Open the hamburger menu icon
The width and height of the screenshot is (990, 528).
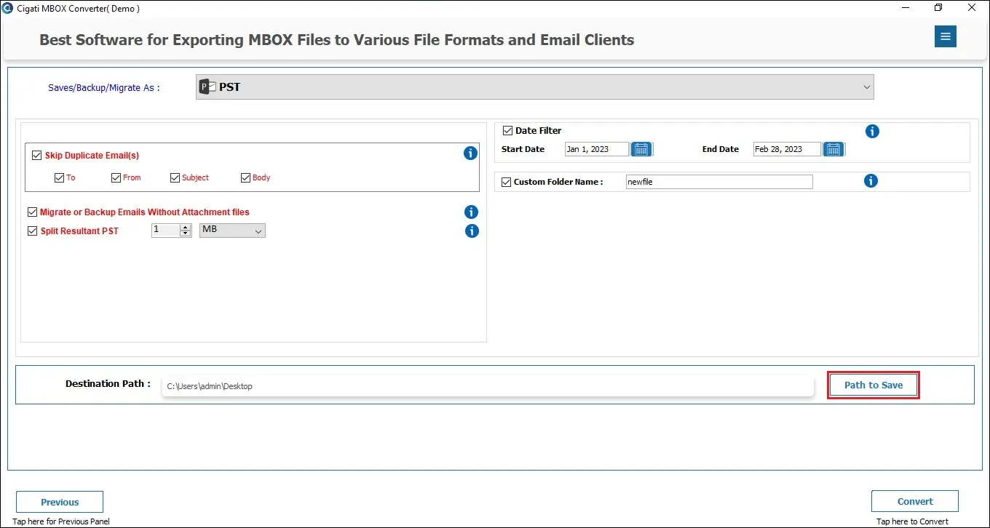click(x=945, y=36)
